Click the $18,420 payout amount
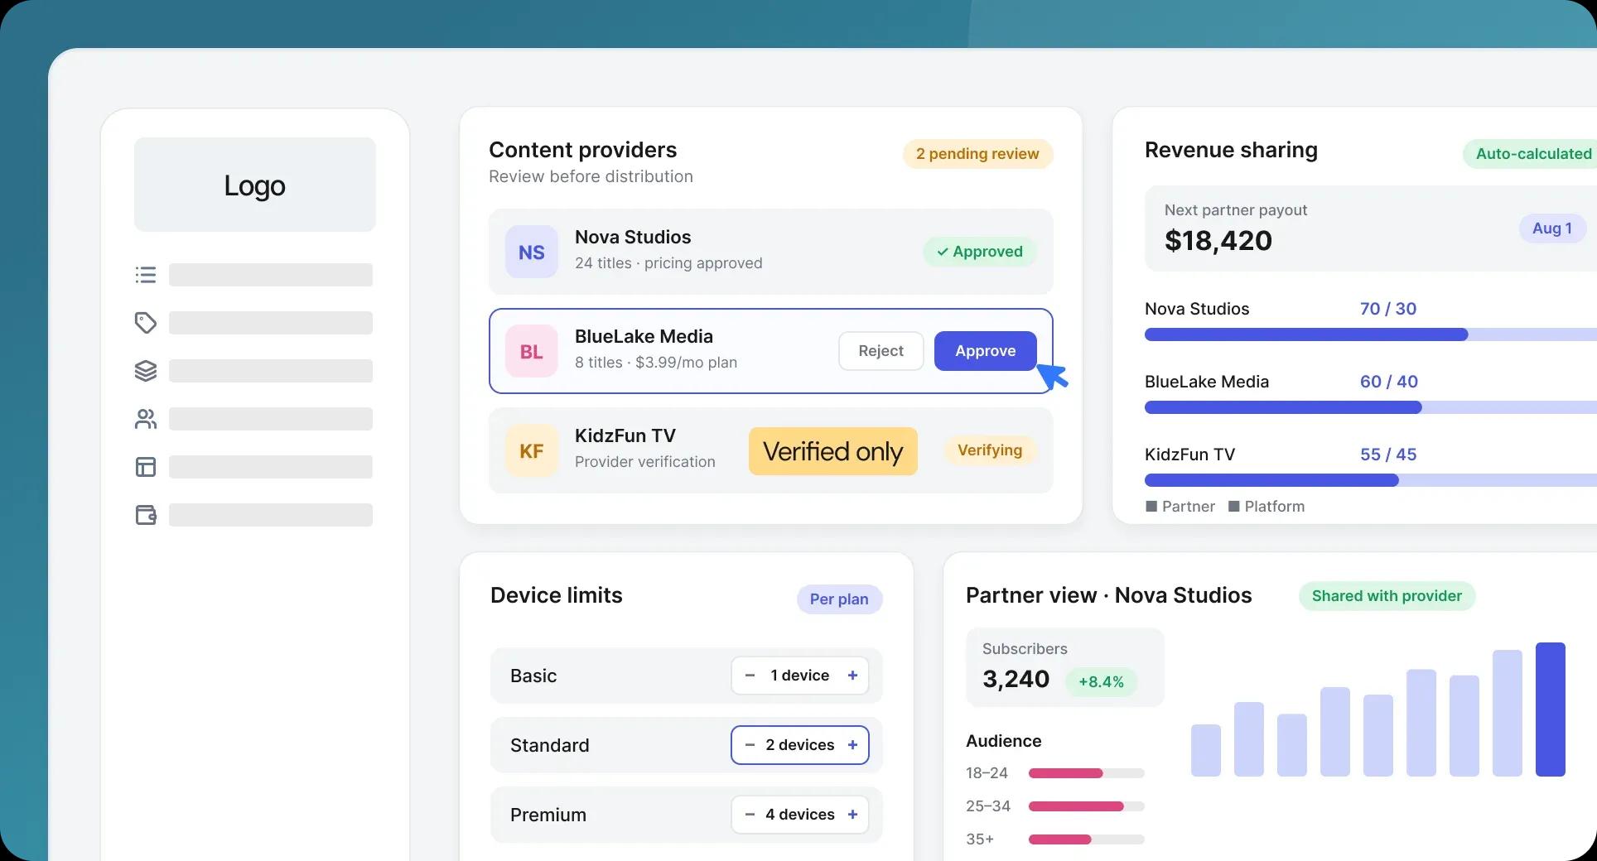 pyautogui.click(x=1218, y=241)
